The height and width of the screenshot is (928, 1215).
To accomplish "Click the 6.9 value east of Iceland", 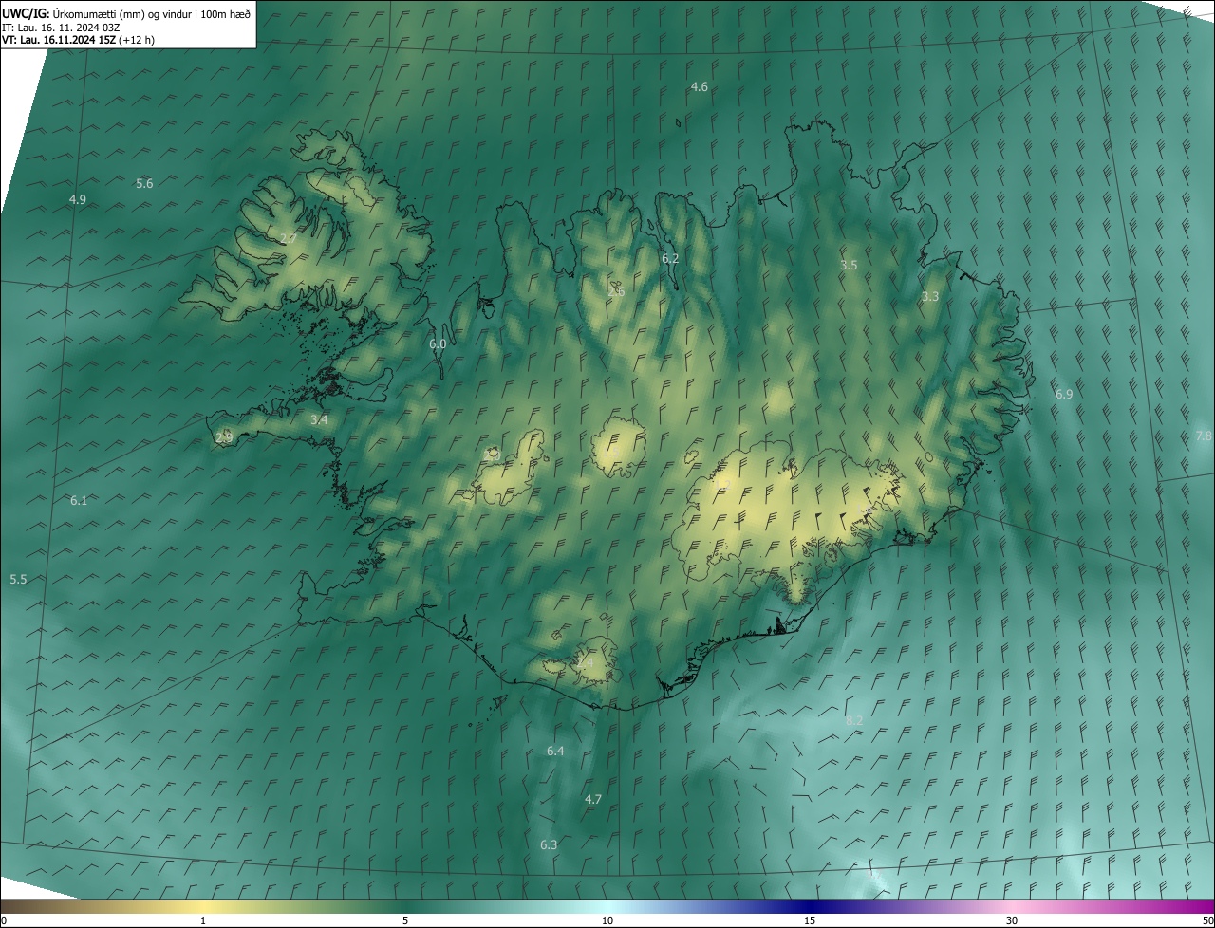I will 1064,394.
